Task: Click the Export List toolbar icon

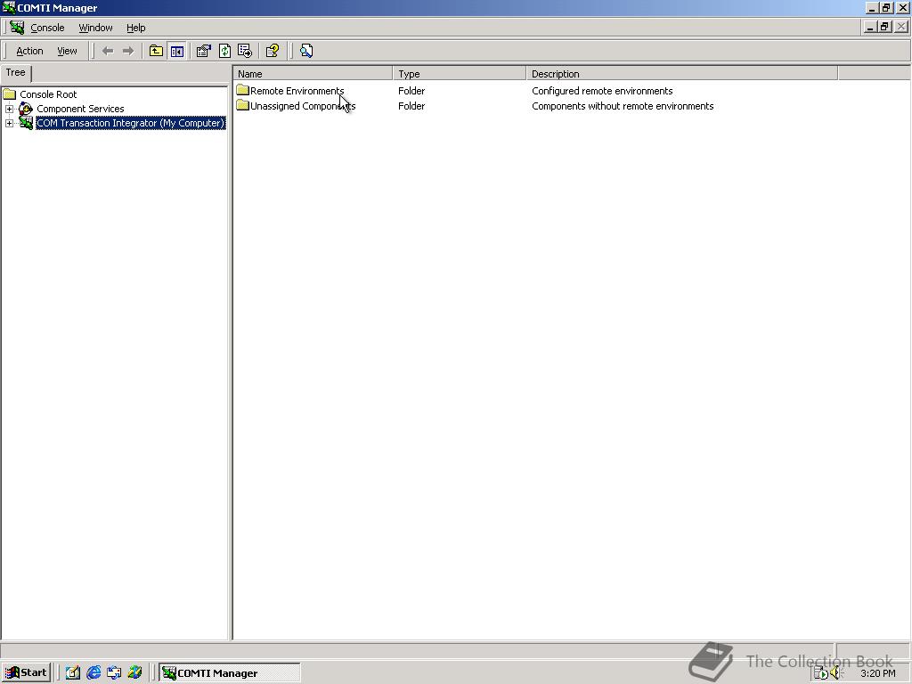Action: pyautogui.click(x=245, y=51)
